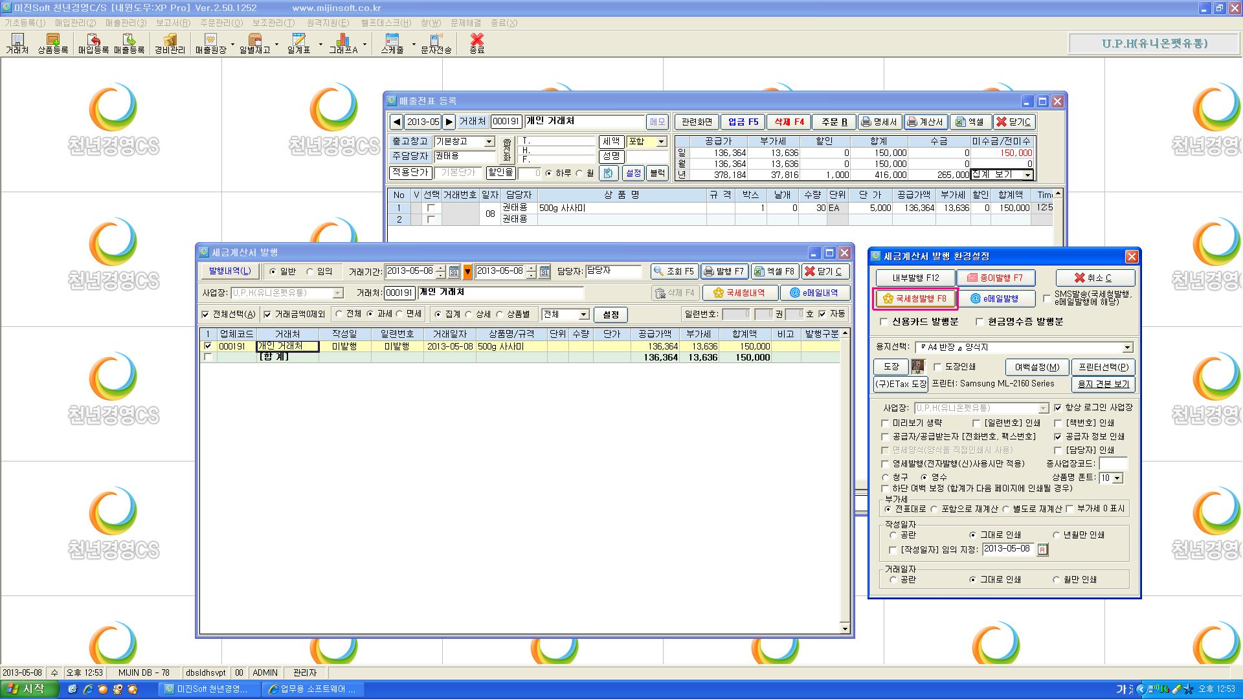Toggle the 거래금액0제외 checkbox
Screen dimensions: 1243x699
[x=267, y=315]
